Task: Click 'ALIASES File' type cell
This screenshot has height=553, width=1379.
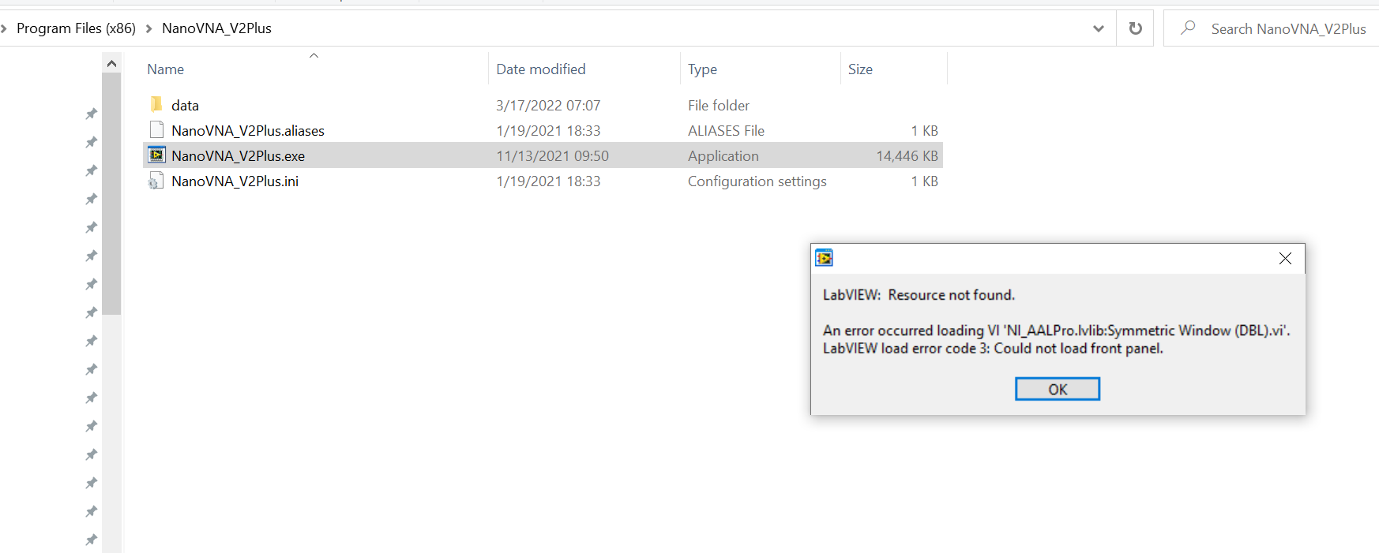Action: [726, 131]
